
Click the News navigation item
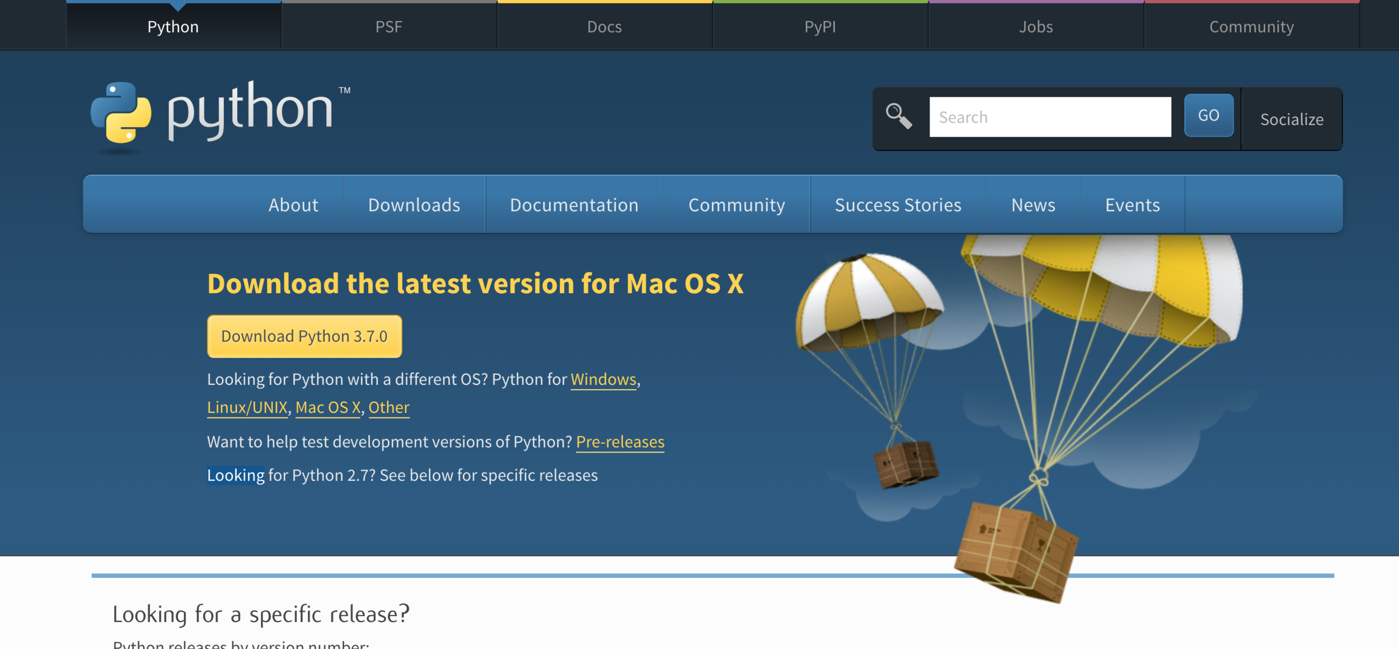1033,205
